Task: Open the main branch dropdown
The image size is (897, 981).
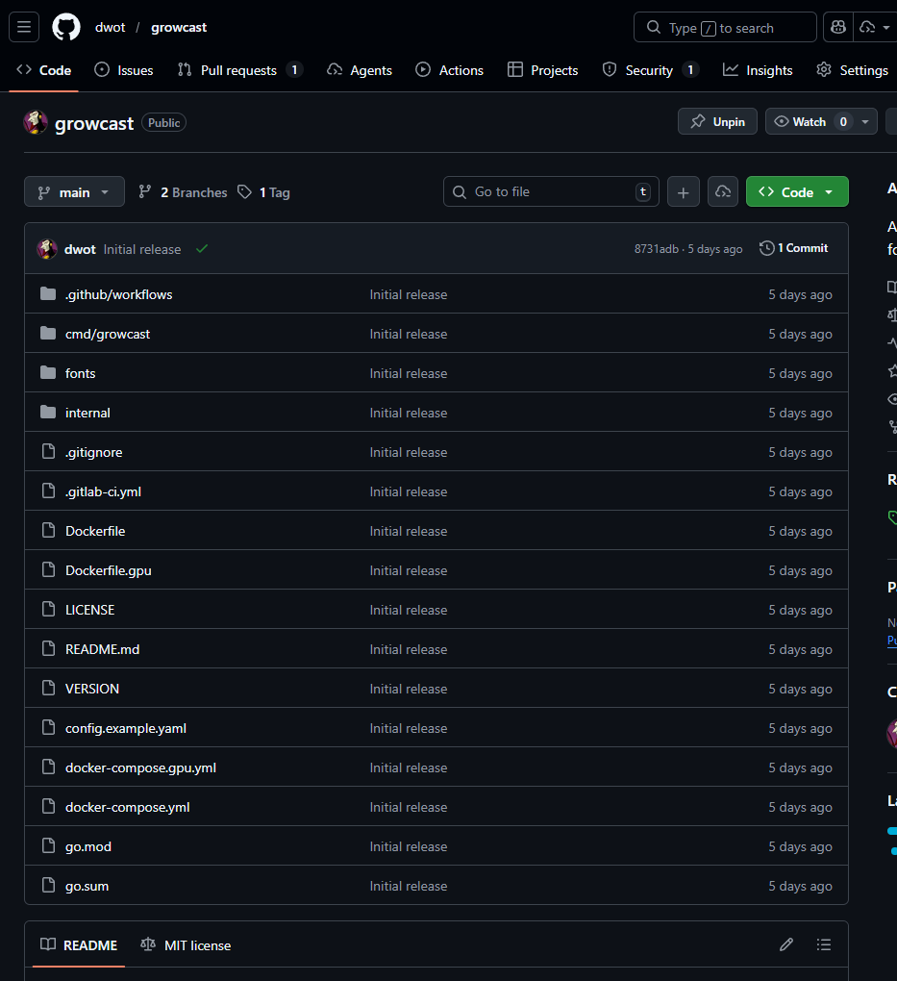Action: (74, 191)
